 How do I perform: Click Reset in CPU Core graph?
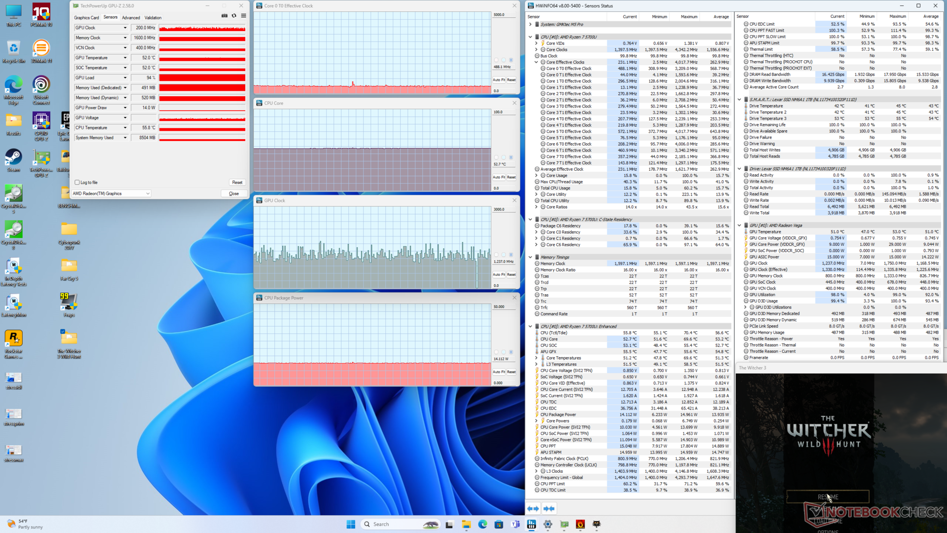pos(511,177)
